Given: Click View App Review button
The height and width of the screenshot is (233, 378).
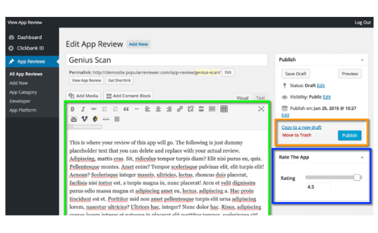Looking at the screenshot, I should point(87,80).
